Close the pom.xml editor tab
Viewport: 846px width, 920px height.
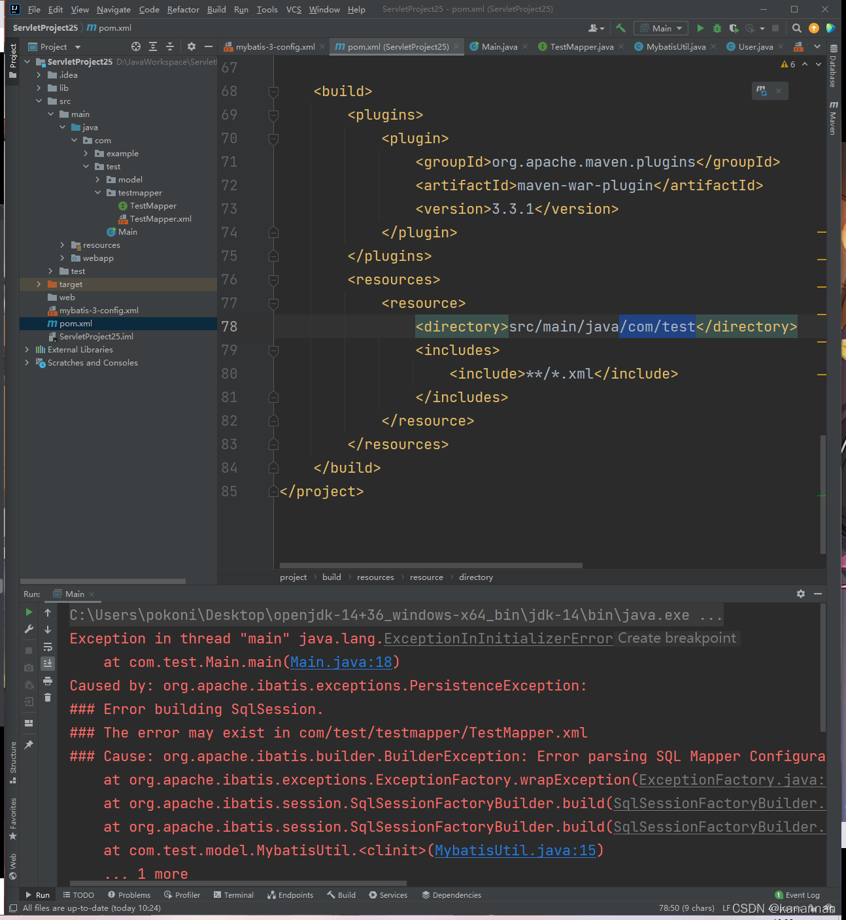456,46
